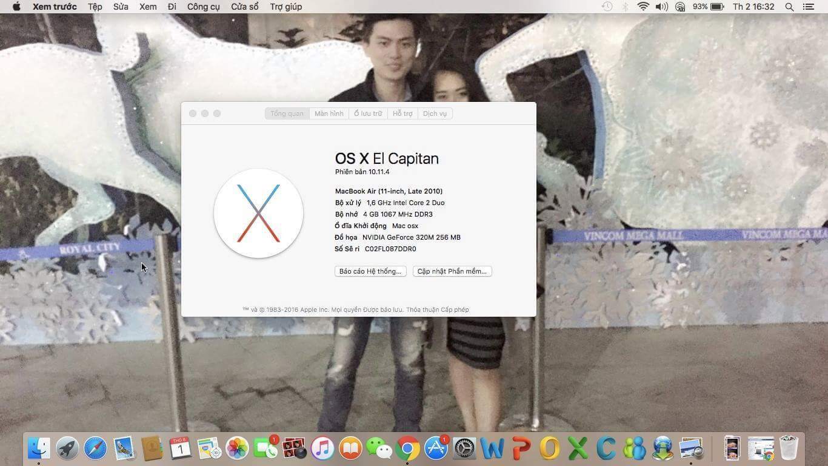Screen dimensions: 828x466
Task: Launch Launchpad rocket icon in Dock
Action: 67,448
